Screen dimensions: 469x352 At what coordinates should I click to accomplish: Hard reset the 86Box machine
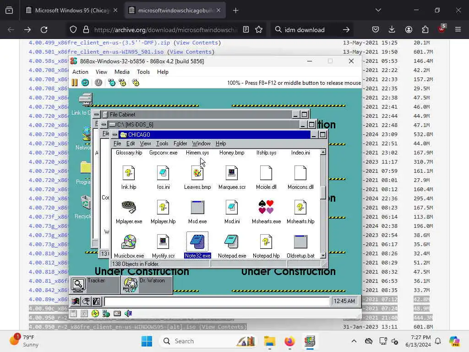(85, 82)
